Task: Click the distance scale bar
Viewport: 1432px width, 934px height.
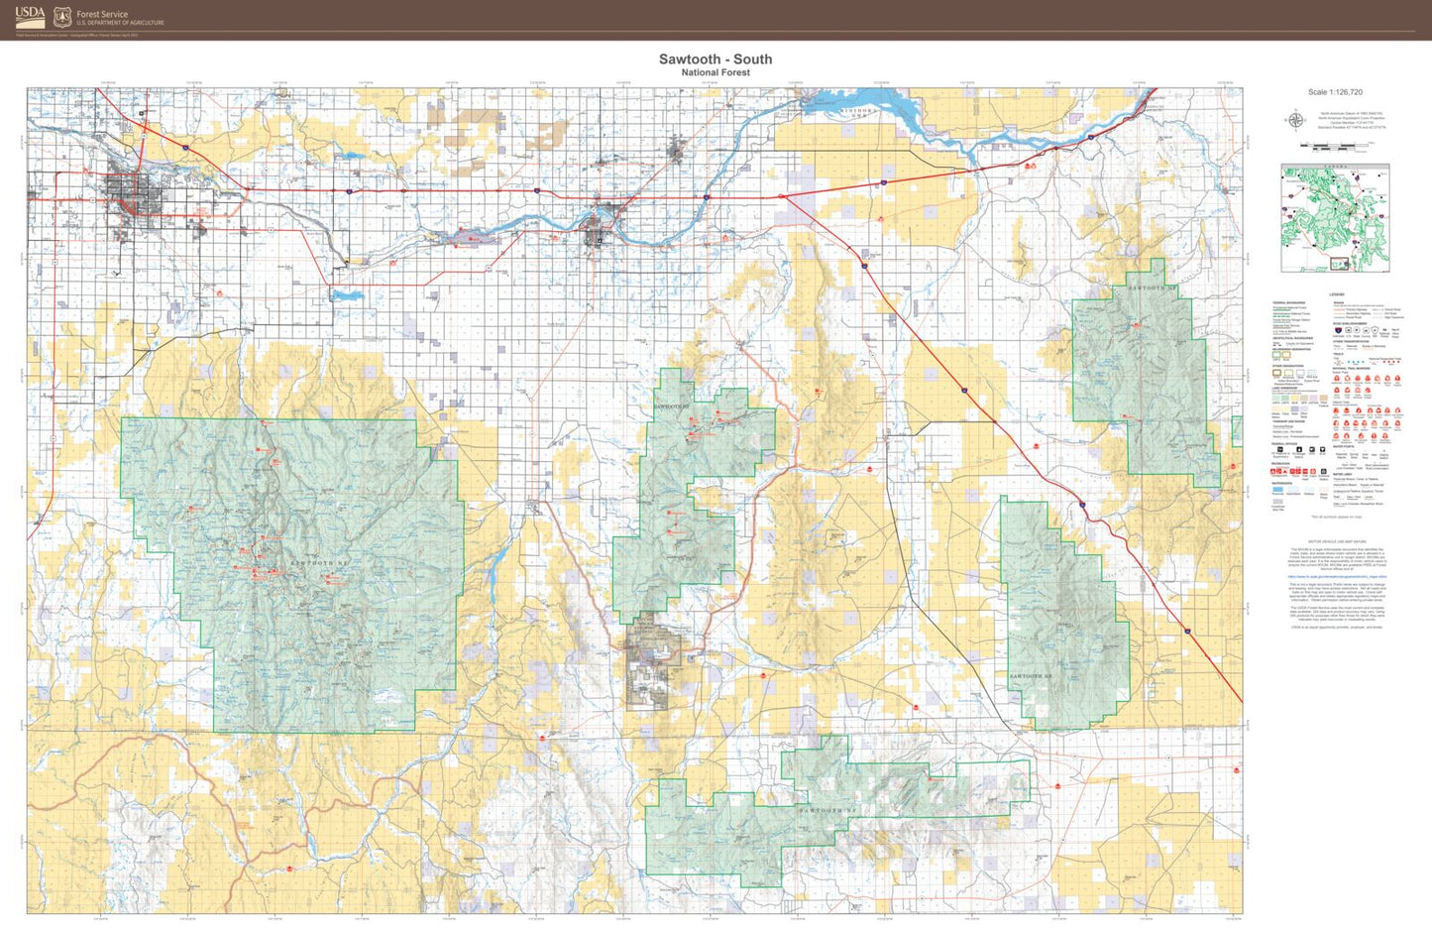Action: tap(1336, 145)
